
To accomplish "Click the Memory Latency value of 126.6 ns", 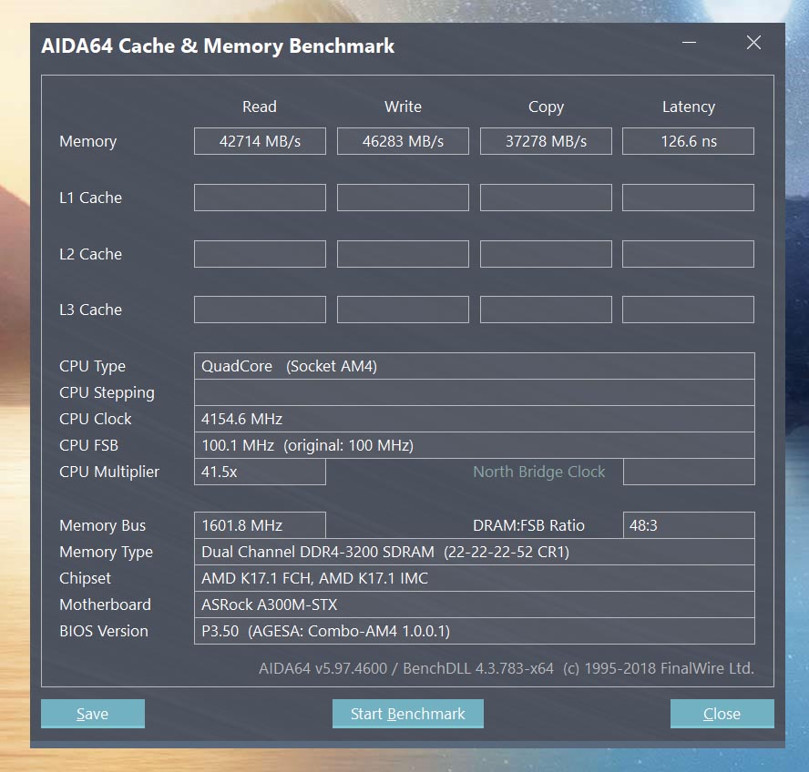I will coord(688,141).
